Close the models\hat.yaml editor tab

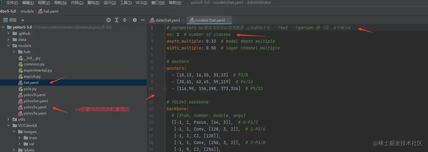click(x=229, y=20)
